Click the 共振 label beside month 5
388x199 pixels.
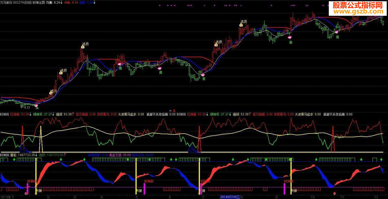[139, 190]
